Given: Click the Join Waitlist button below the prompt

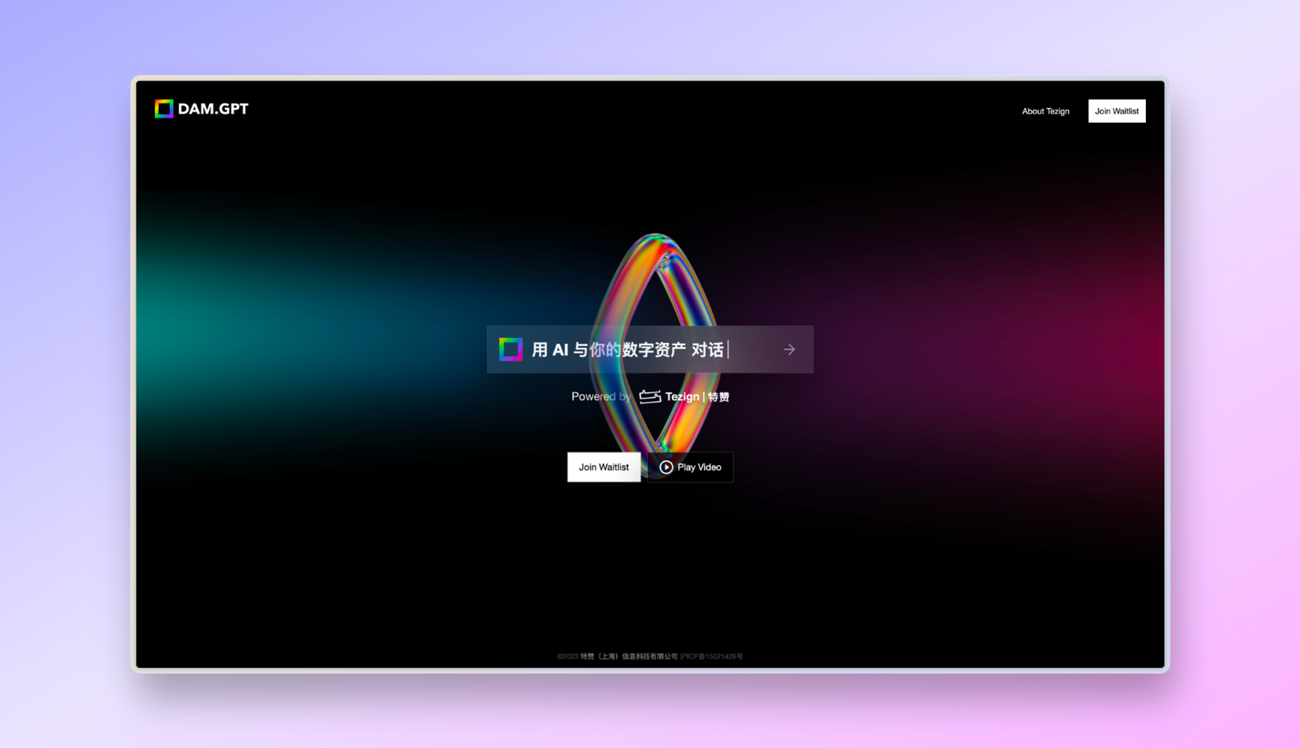Looking at the screenshot, I should (604, 467).
